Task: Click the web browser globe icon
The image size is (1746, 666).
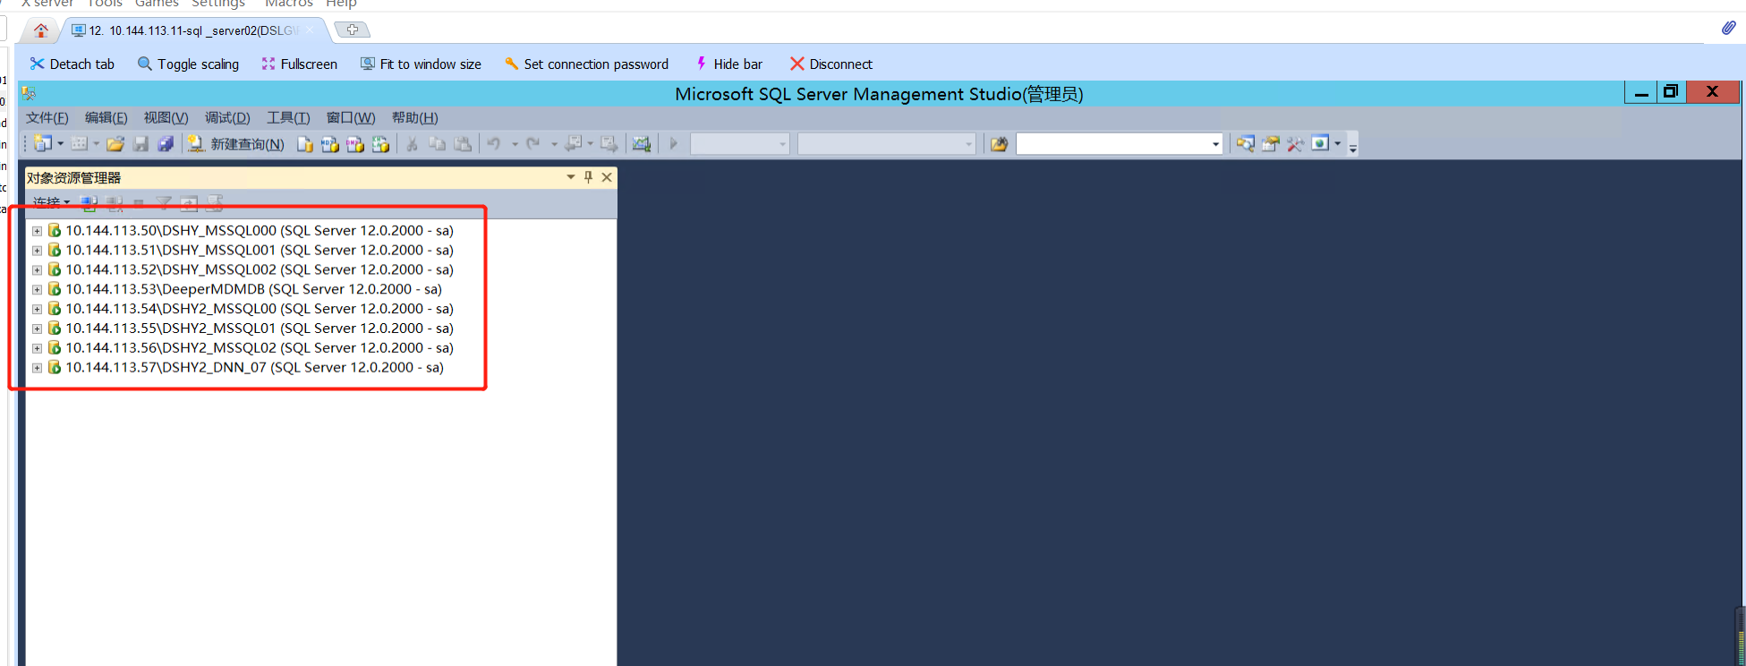Action: click(x=1320, y=143)
